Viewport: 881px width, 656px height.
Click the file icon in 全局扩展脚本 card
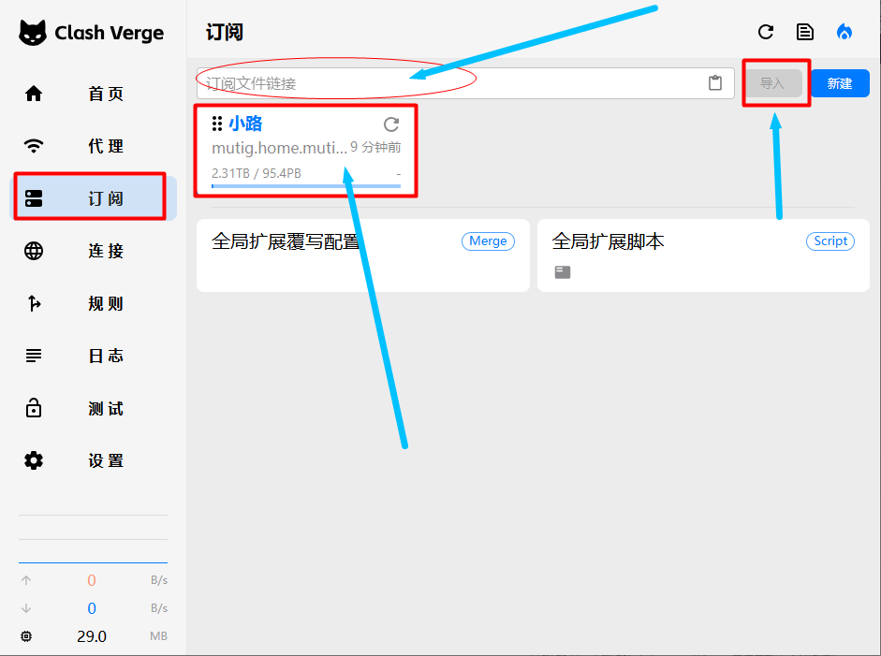pos(562,272)
